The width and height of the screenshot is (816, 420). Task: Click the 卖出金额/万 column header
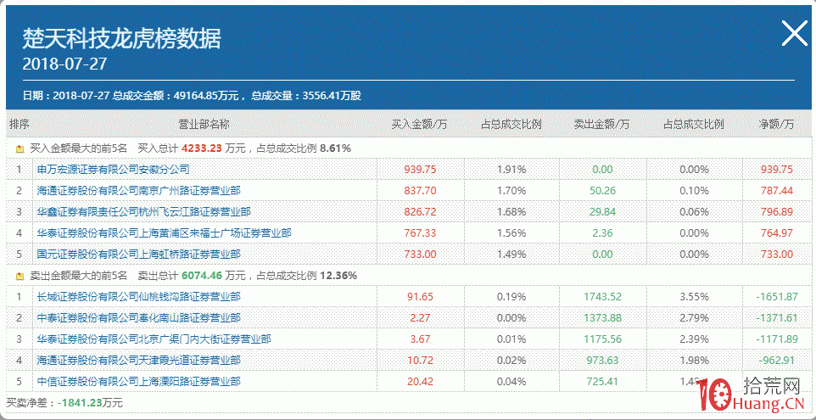[601, 125]
